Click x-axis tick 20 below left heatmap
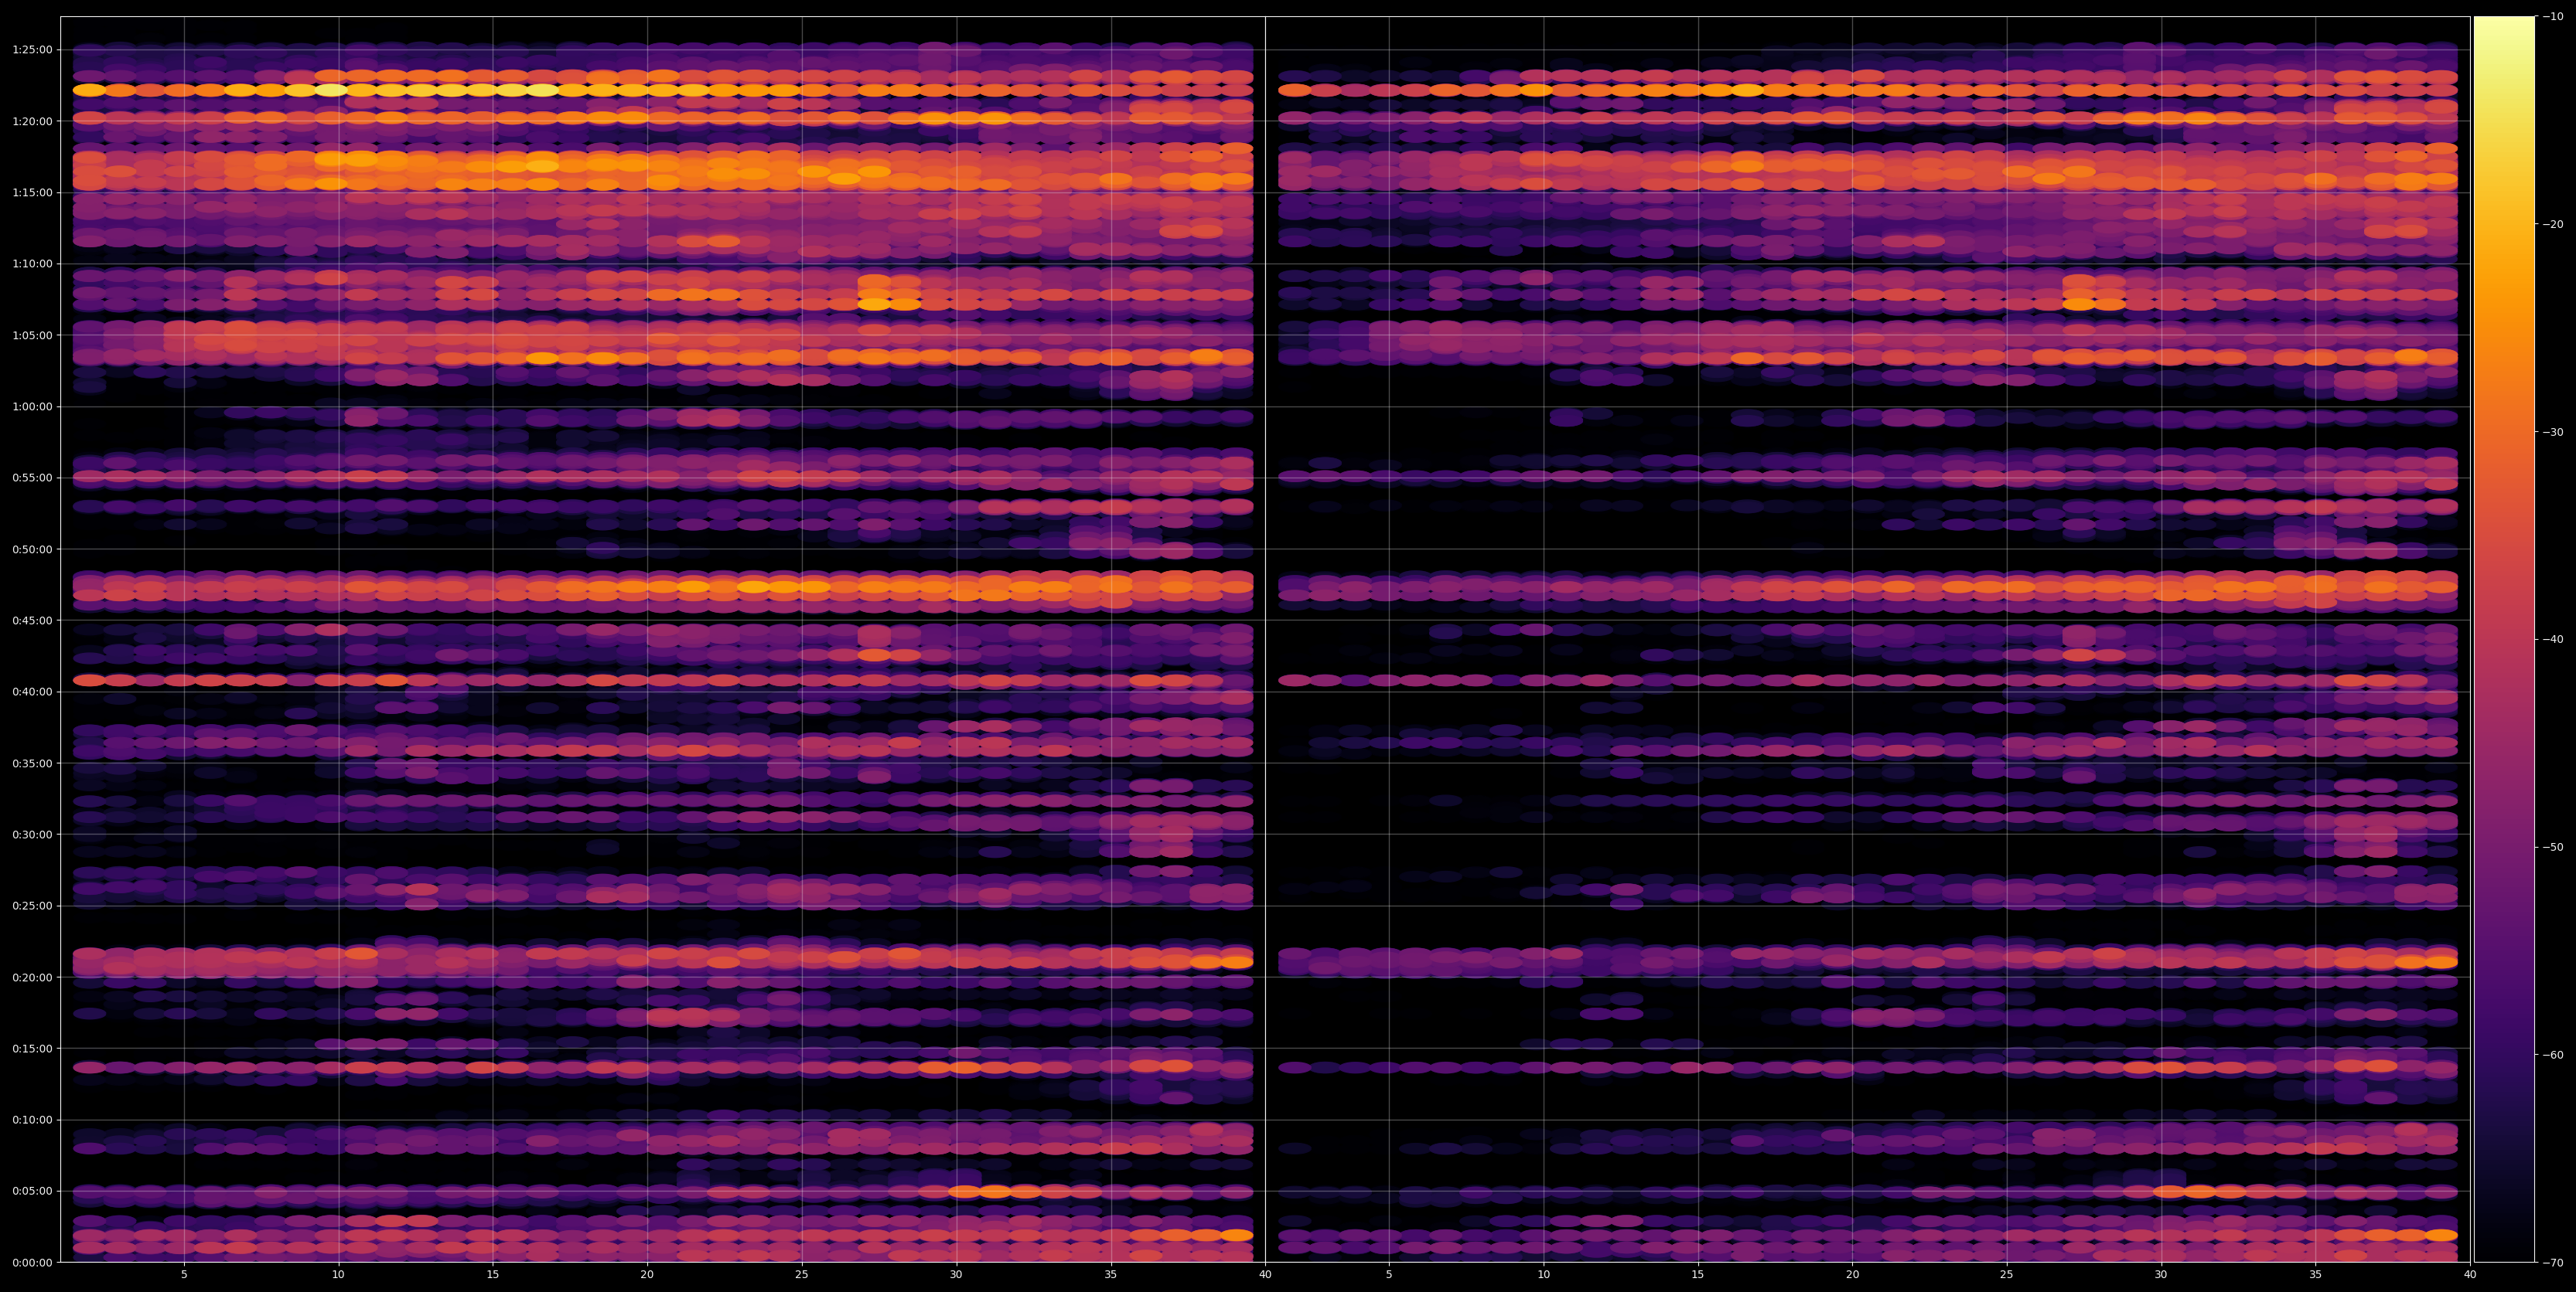The image size is (2576, 1292). click(x=647, y=1275)
